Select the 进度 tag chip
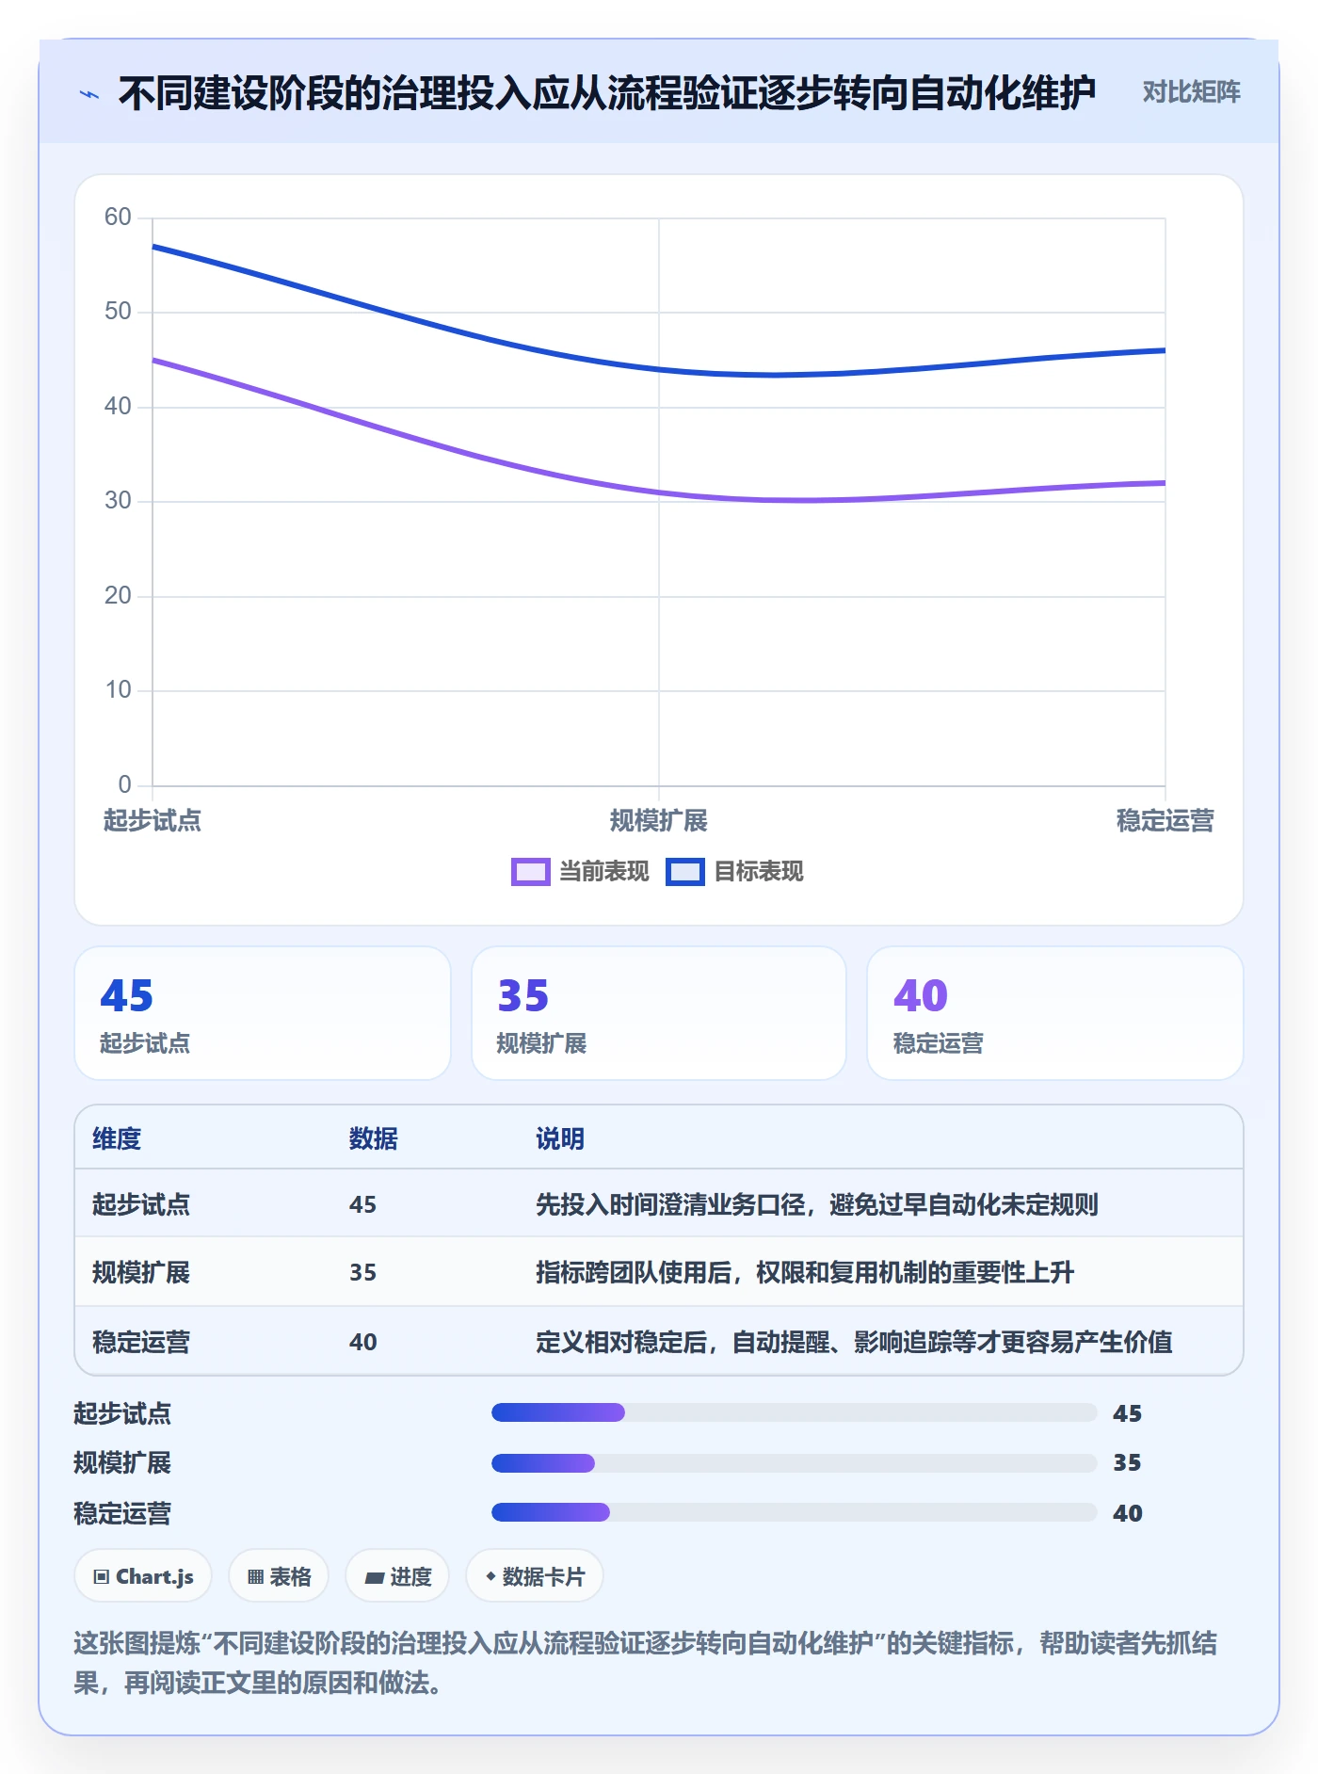 click(x=397, y=1576)
